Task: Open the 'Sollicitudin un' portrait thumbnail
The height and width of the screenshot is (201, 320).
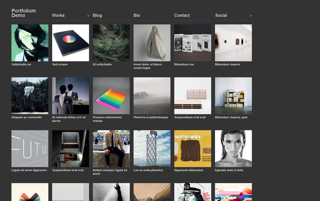Action: 30,43
